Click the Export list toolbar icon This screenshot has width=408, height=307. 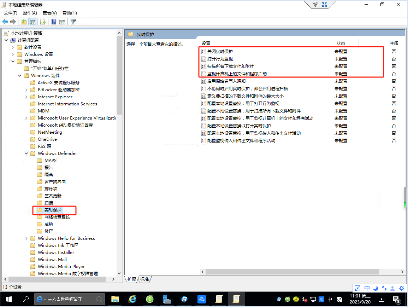43,22
